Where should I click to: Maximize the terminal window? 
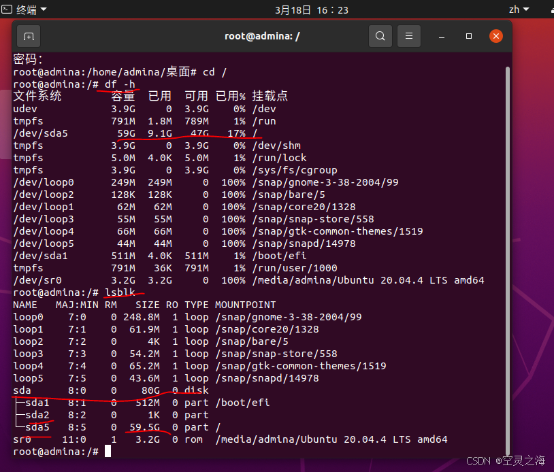[x=469, y=36]
